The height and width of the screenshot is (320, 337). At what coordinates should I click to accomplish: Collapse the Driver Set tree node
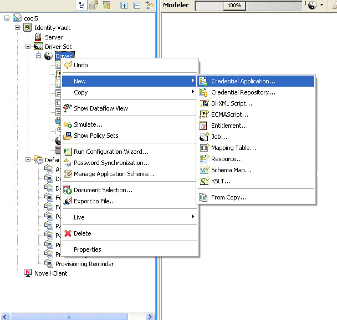click(x=28, y=47)
